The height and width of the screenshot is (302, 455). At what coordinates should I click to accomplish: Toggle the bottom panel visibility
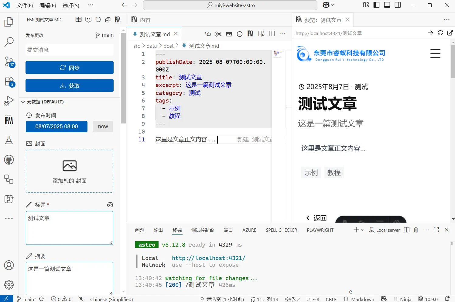coord(387,5)
